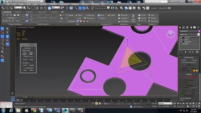Switch to the Selection ribbon tab
The width and height of the screenshot is (201, 113).
click(x=29, y=12)
